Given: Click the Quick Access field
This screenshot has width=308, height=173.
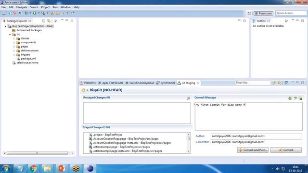Looking at the screenshot, I should coord(291,13).
